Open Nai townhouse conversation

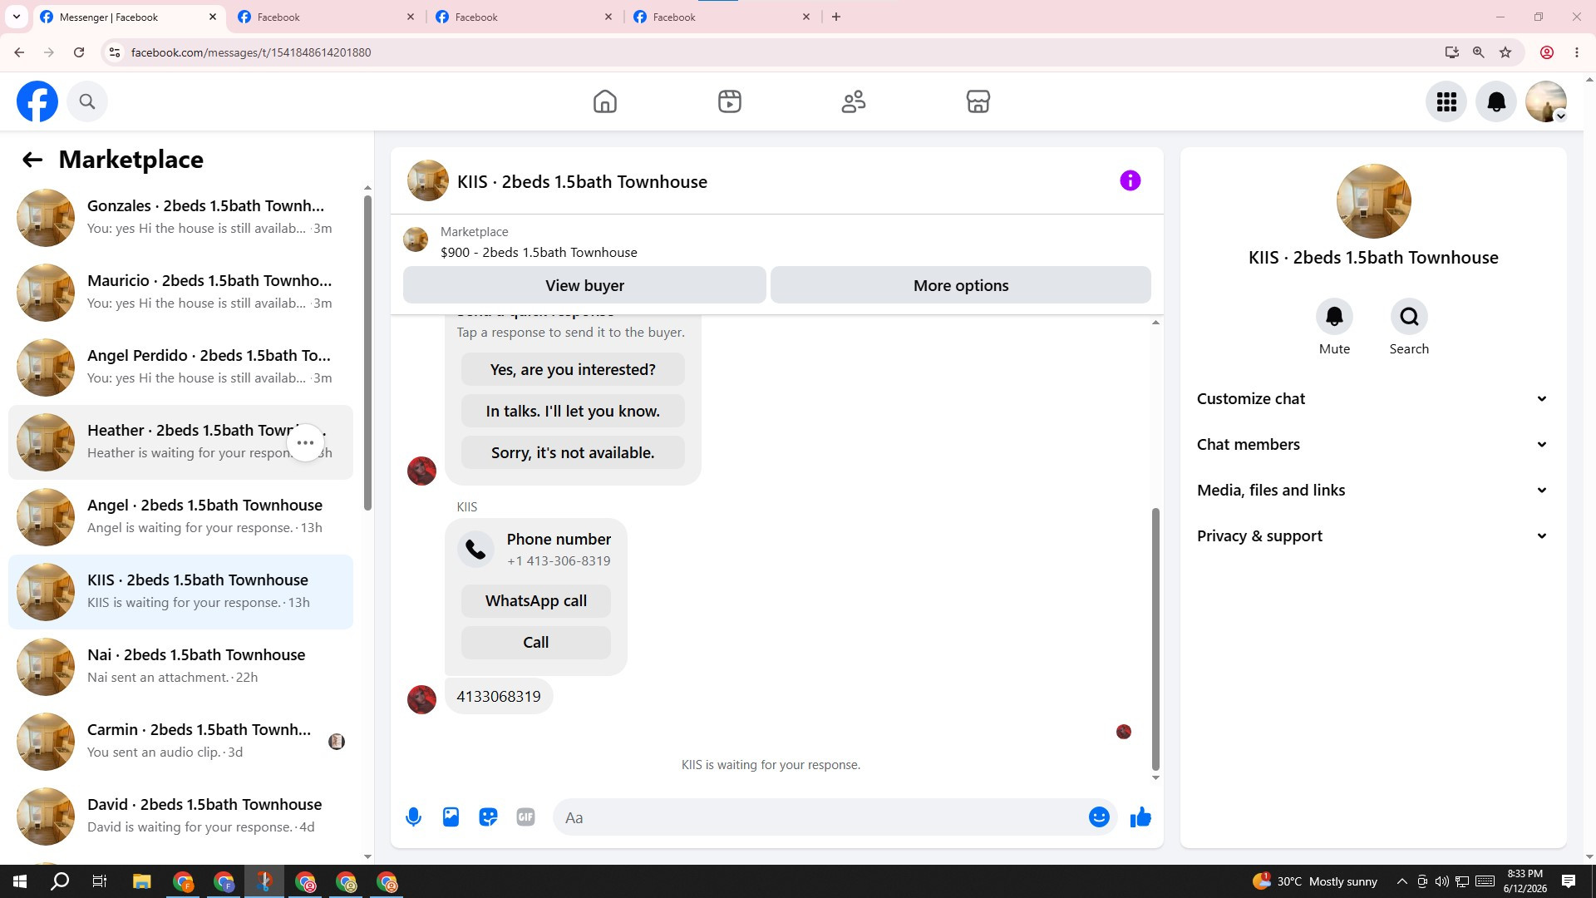pos(180,667)
